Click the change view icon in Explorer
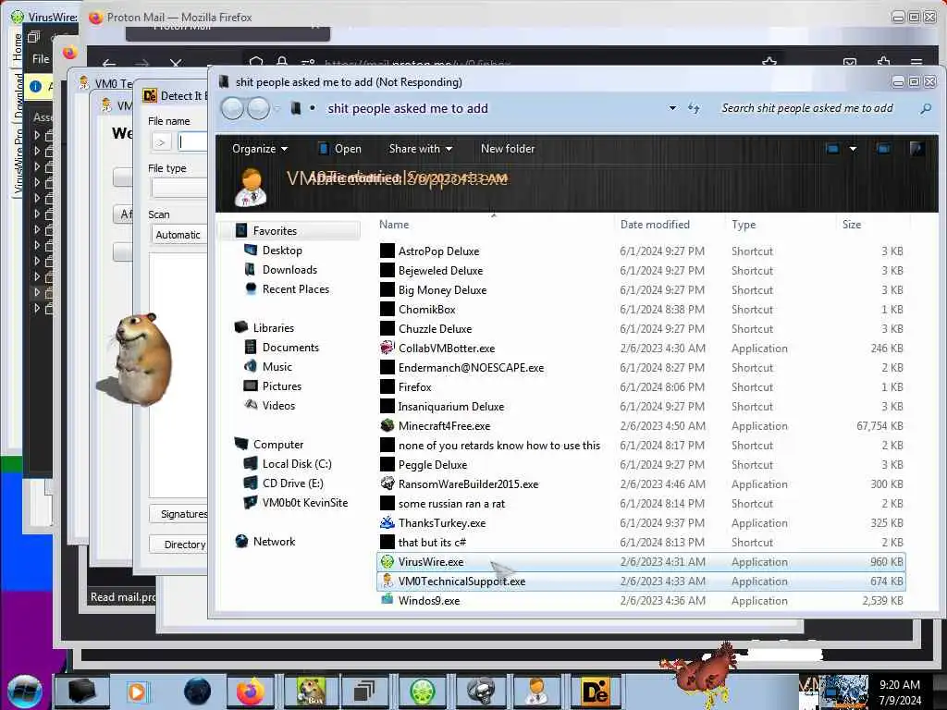Viewport: 947px width, 710px height. [832, 149]
